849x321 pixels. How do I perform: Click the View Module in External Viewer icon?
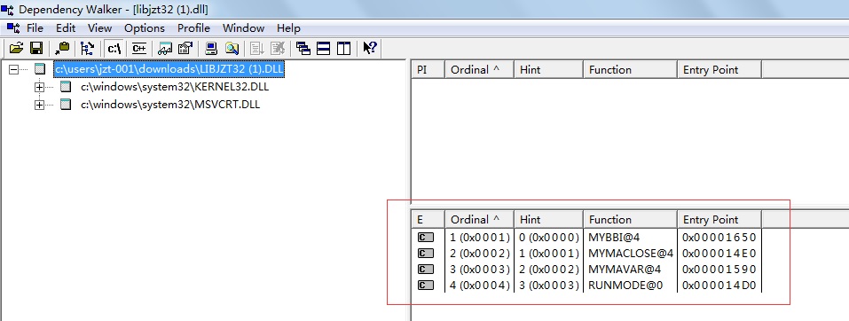(165, 48)
